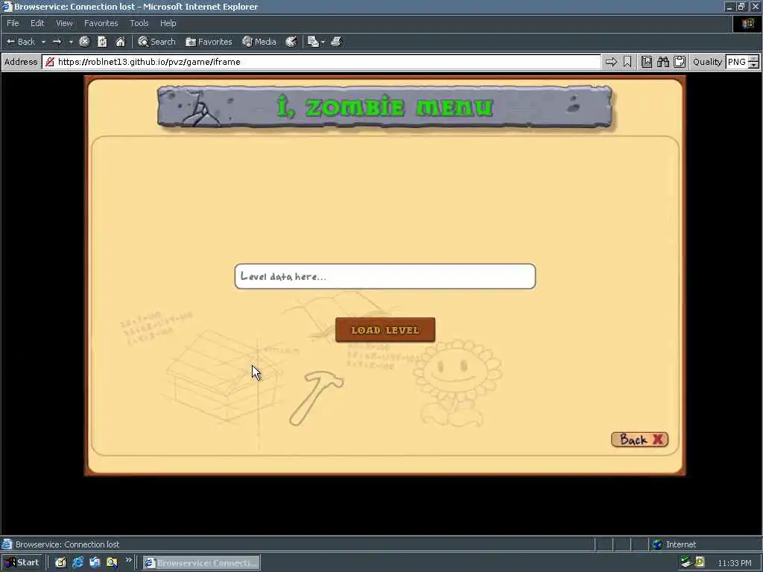This screenshot has width=763, height=572.
Task: Expand the Quick Launch overflow chevron
Action: 128,560
